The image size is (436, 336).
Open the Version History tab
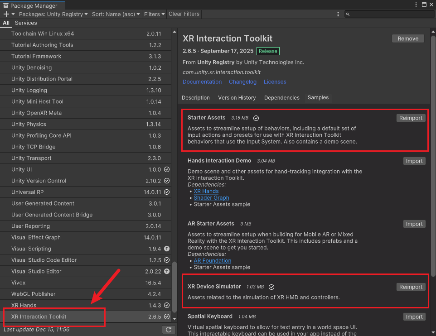(x=237, y=98)
